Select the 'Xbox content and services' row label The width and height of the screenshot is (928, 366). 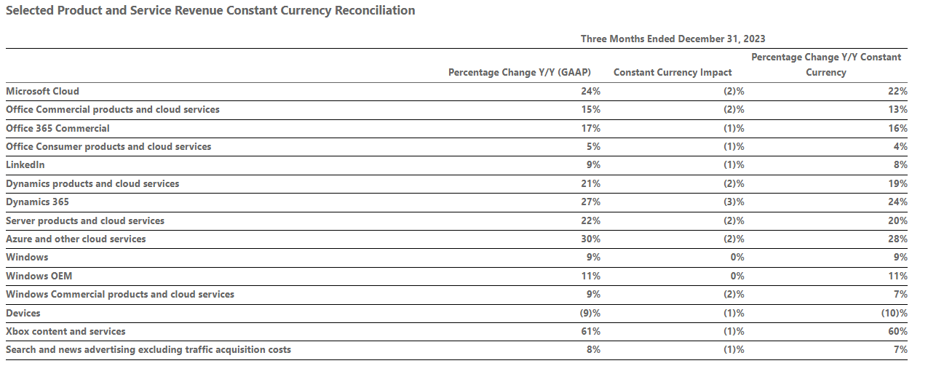point(66,332)
